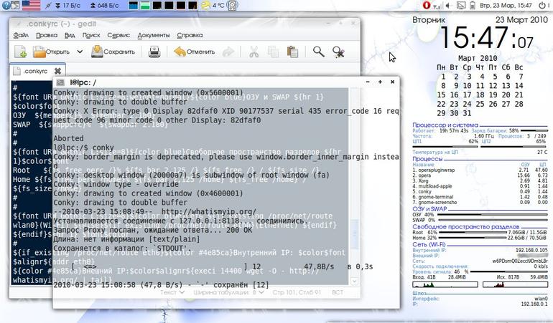This screenshot has height=323, width=553.
Task: Open the Документы menu
Action: click(x=154, y=35)
